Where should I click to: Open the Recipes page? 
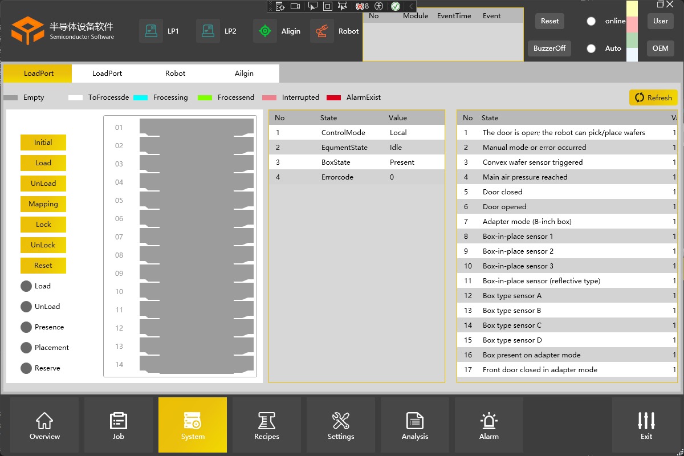point(267,425)
